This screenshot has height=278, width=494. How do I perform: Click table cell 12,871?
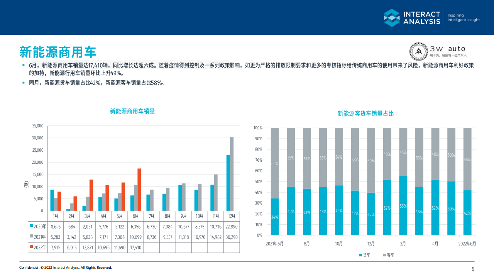[87, 247]
